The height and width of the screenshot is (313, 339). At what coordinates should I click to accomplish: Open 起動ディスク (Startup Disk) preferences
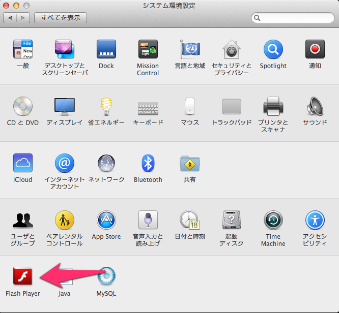pyautogui.click(x=232, y=220)
